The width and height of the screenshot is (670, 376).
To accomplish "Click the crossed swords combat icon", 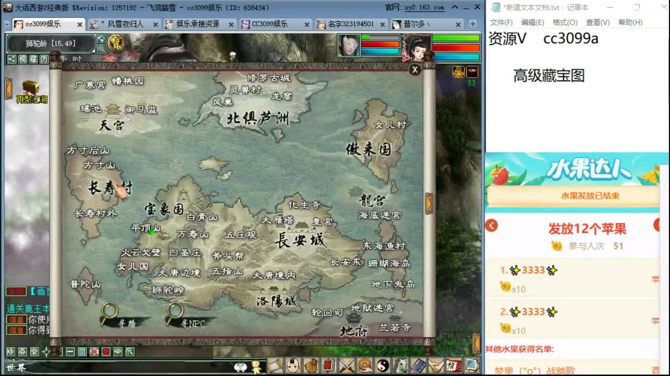I will pyautogui.click(x=347, y=366).
